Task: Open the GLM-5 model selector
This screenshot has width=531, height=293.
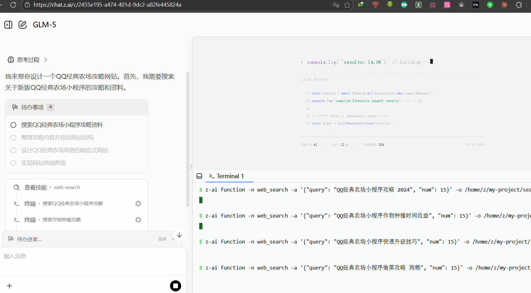Action: tap(44, 25)
